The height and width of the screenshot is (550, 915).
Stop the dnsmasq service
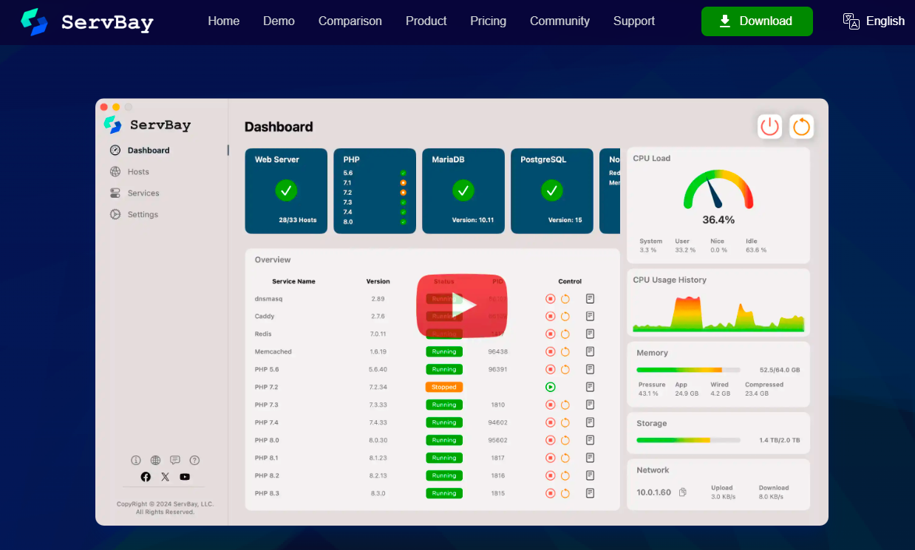tap(550, 299)
